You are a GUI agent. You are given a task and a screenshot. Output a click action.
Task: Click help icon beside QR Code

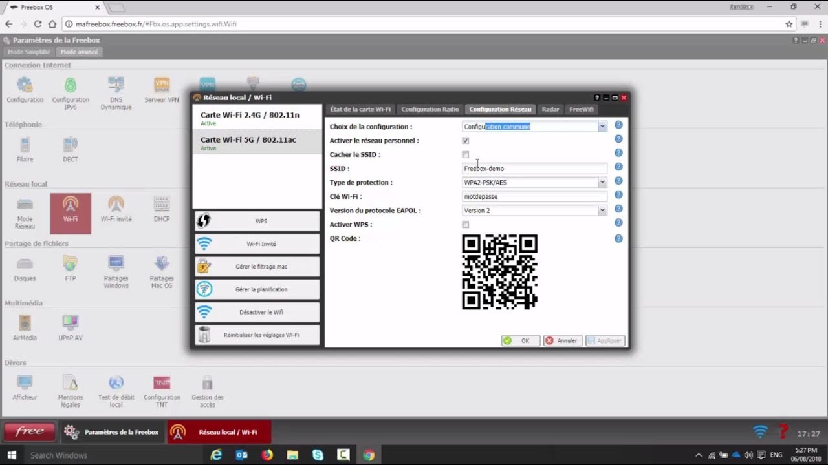[618, 238]
